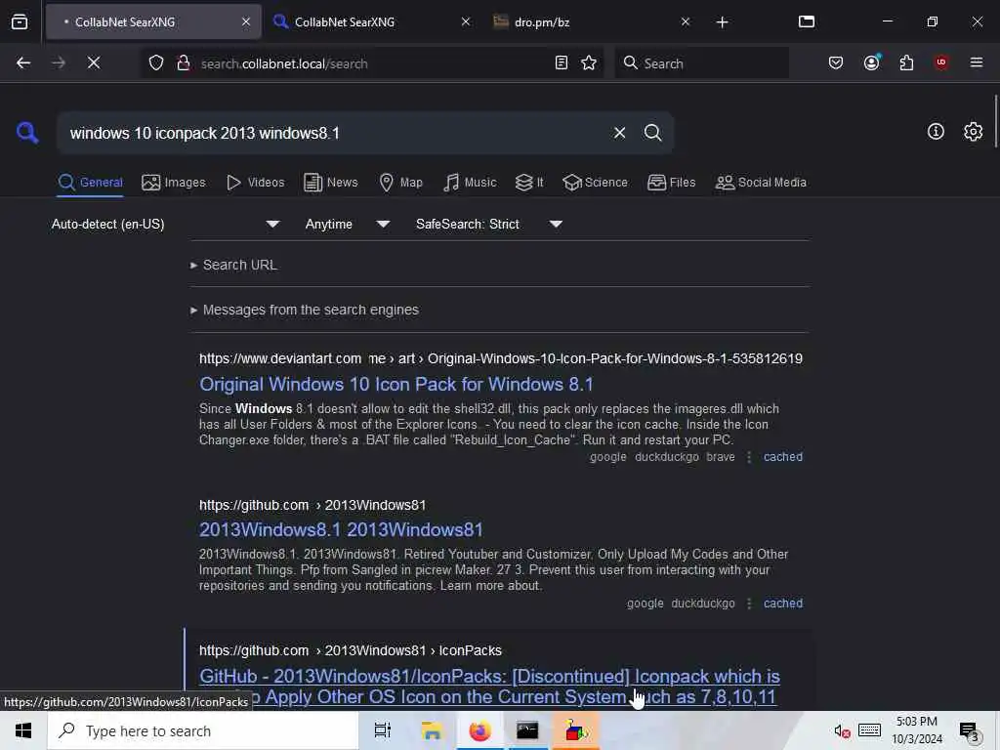Screen dimensions: 1000x750
Task: Open language Auto-detect (en-US) dropdown
Action: [165, 224]
